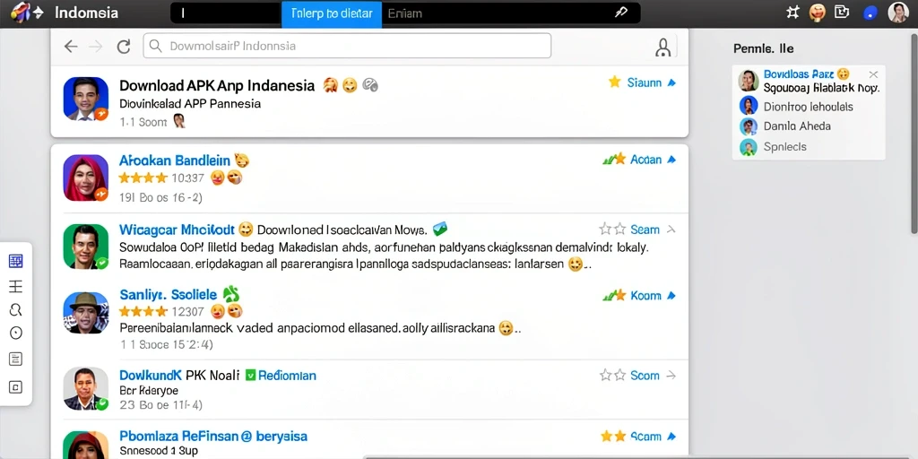Image resolution: width=918 pixels, height=459 pixels.
Task: Expand arrow beside 'Seam'
Action: (x=671, y=229)
